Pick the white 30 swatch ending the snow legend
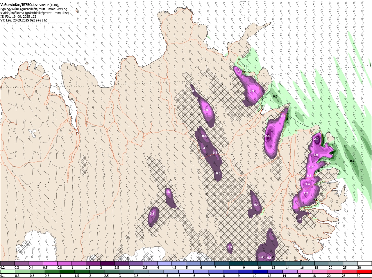The height and width of the screenshot is (278, 372). [x=364, y=263]
